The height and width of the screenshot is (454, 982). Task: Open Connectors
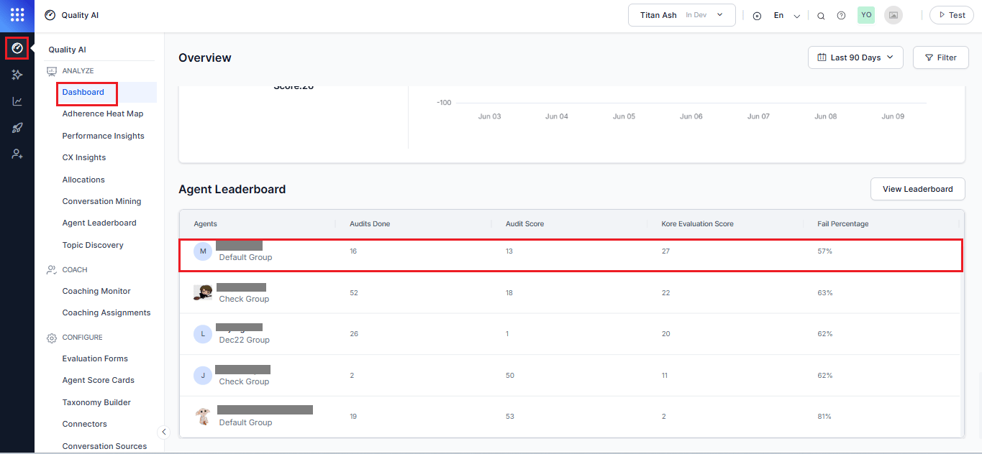point(85,424)
